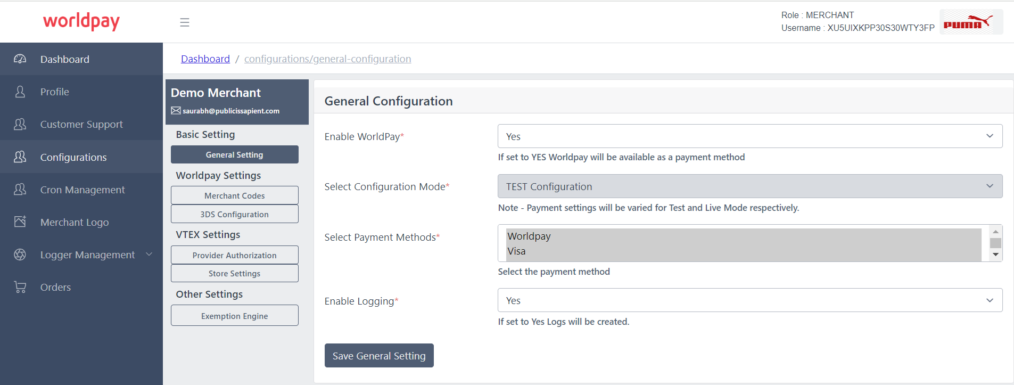Open the Select Configuration Mode dropdown
1014x385 pixels.
(x=749, y=186)
